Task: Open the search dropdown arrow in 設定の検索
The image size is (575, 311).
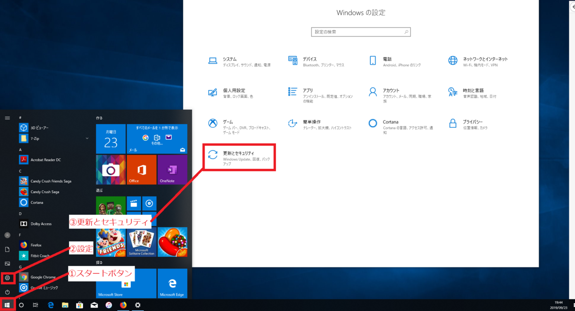Action: coord(406,32)
